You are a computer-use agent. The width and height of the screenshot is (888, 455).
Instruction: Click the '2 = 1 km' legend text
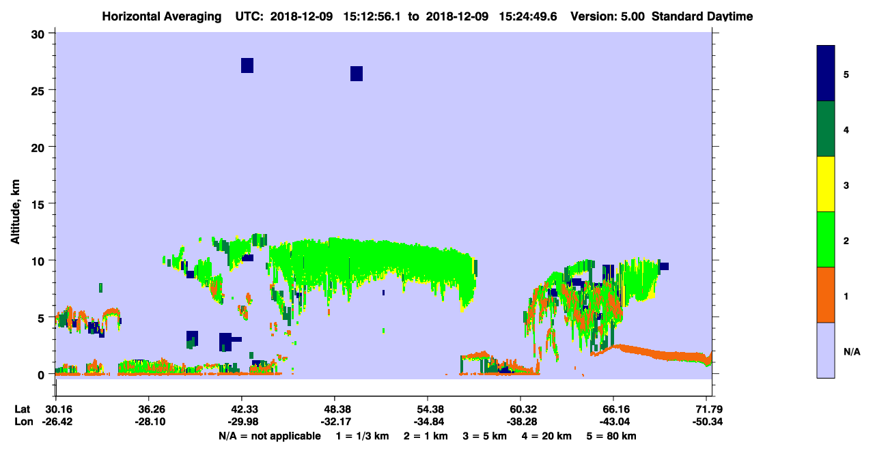427,436
